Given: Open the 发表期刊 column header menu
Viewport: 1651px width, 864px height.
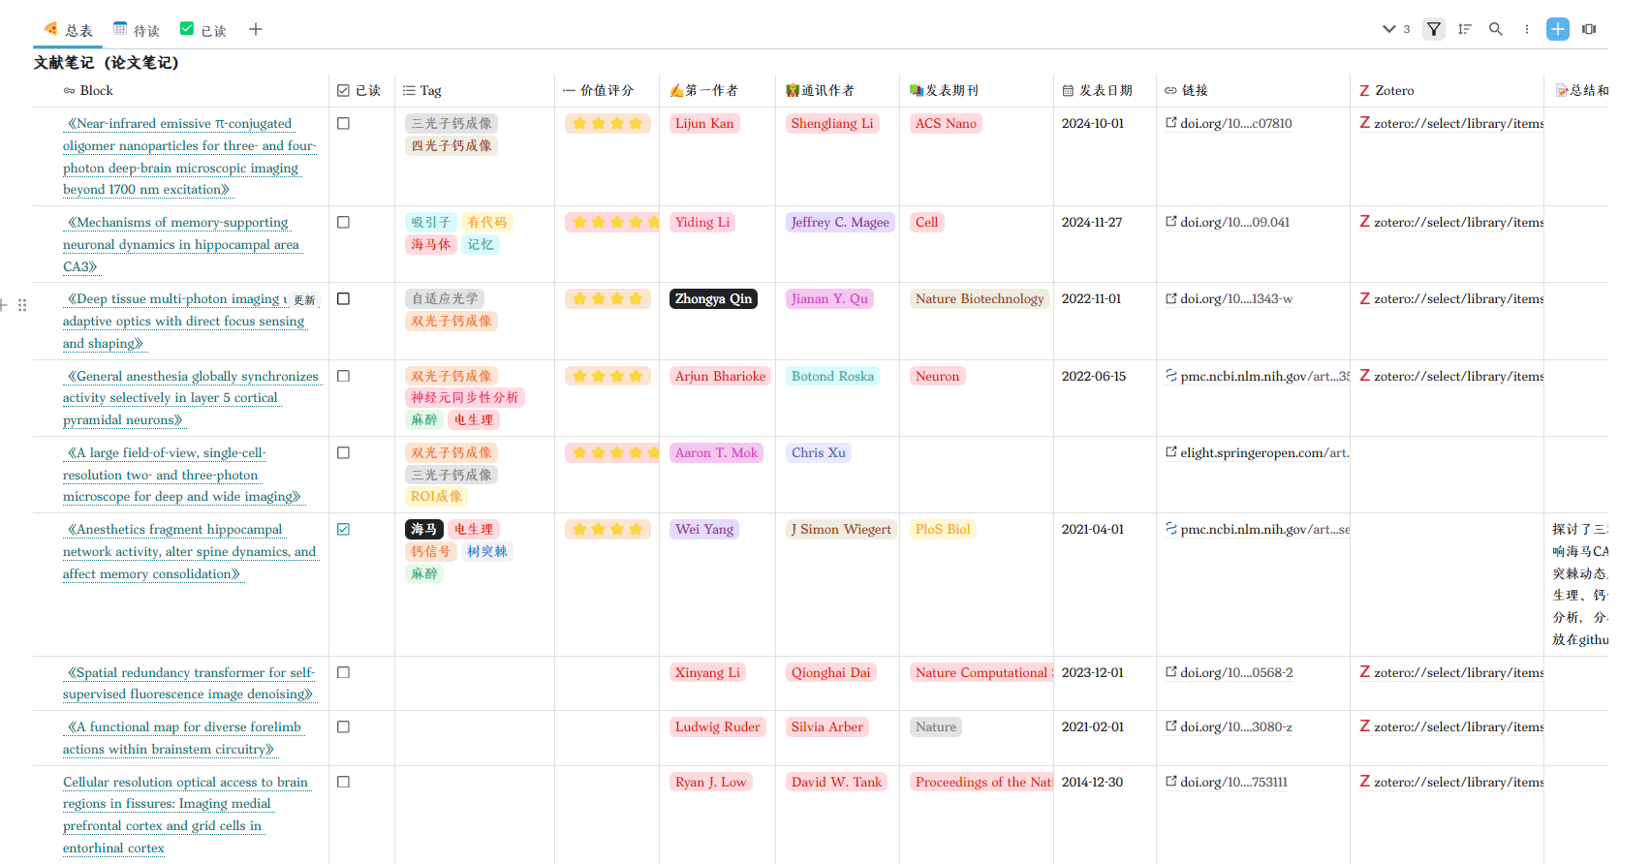Looking at the screenshot, I should click(x=950, y=91).
